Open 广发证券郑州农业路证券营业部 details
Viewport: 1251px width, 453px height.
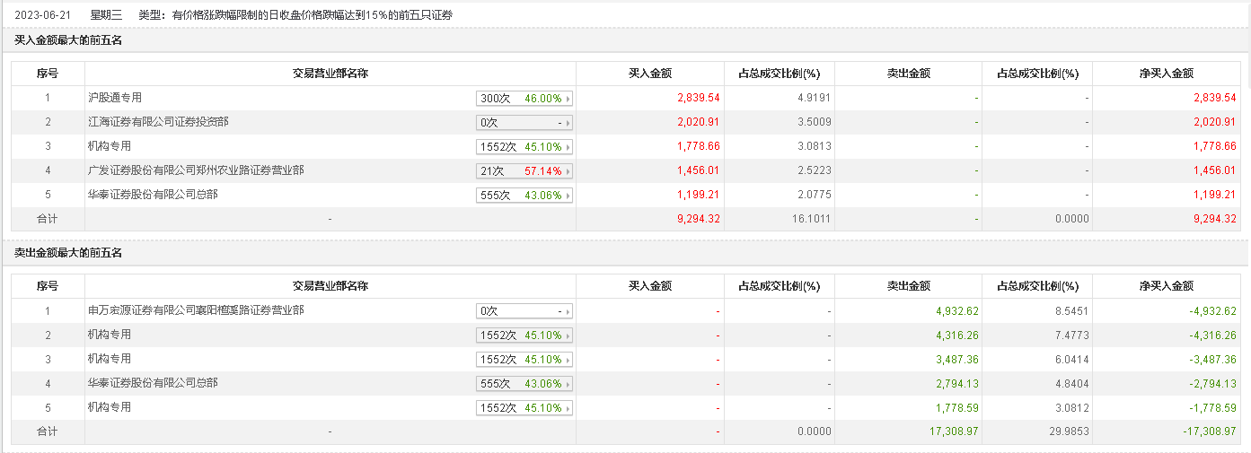pyautogui.click(x=196, y=170)
